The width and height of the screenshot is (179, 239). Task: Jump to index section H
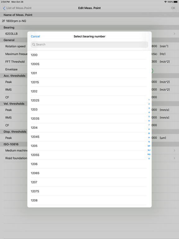click(x=149, y=138)
